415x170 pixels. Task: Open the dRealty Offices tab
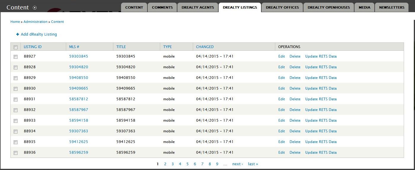282,7
